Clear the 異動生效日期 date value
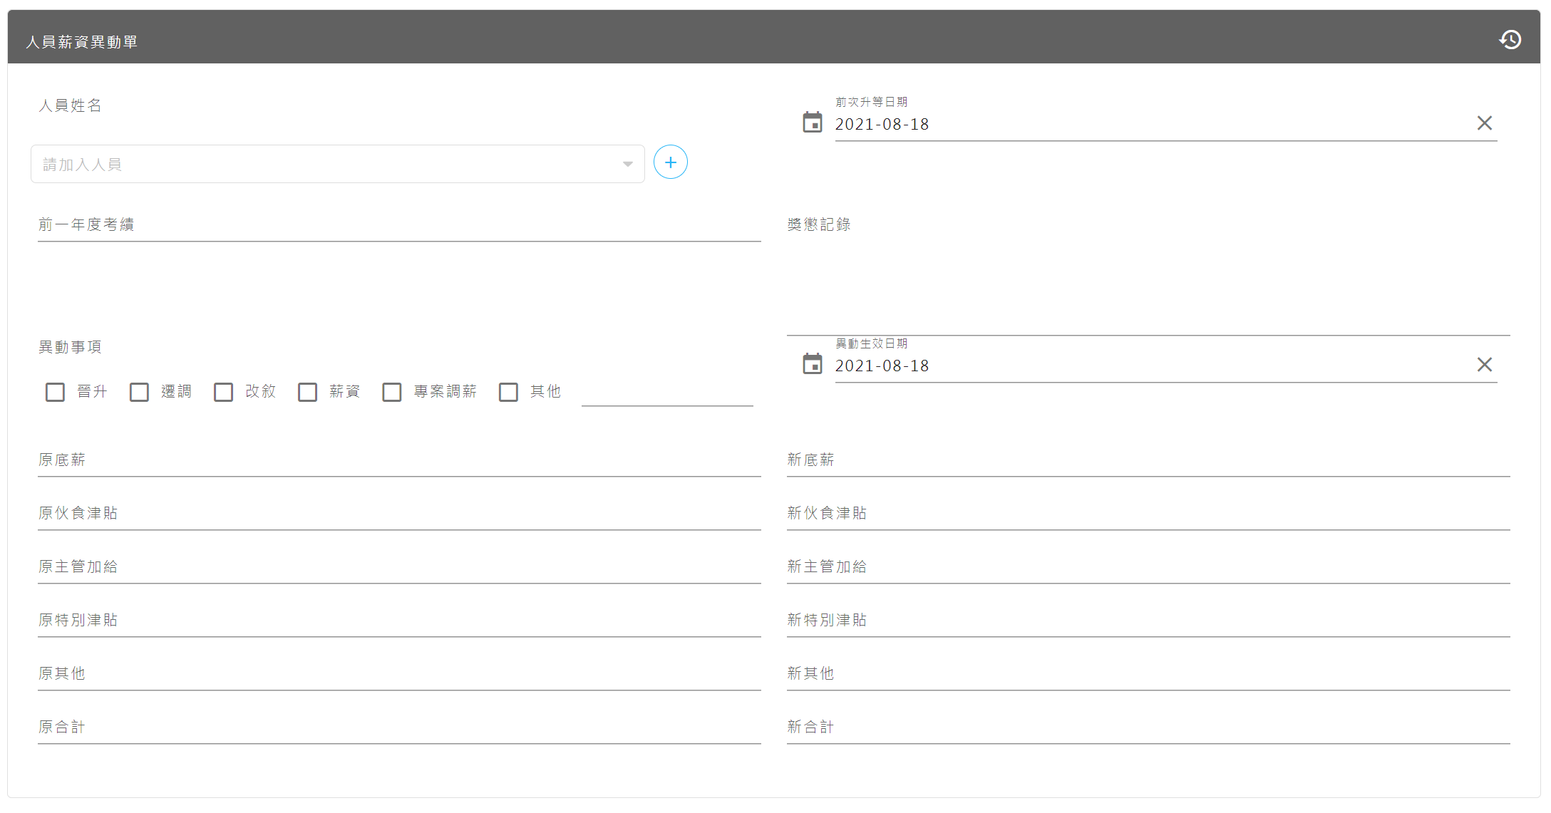Viewport: 1551px width, 813px height. pyautogui.click(x=1484, y=365)
